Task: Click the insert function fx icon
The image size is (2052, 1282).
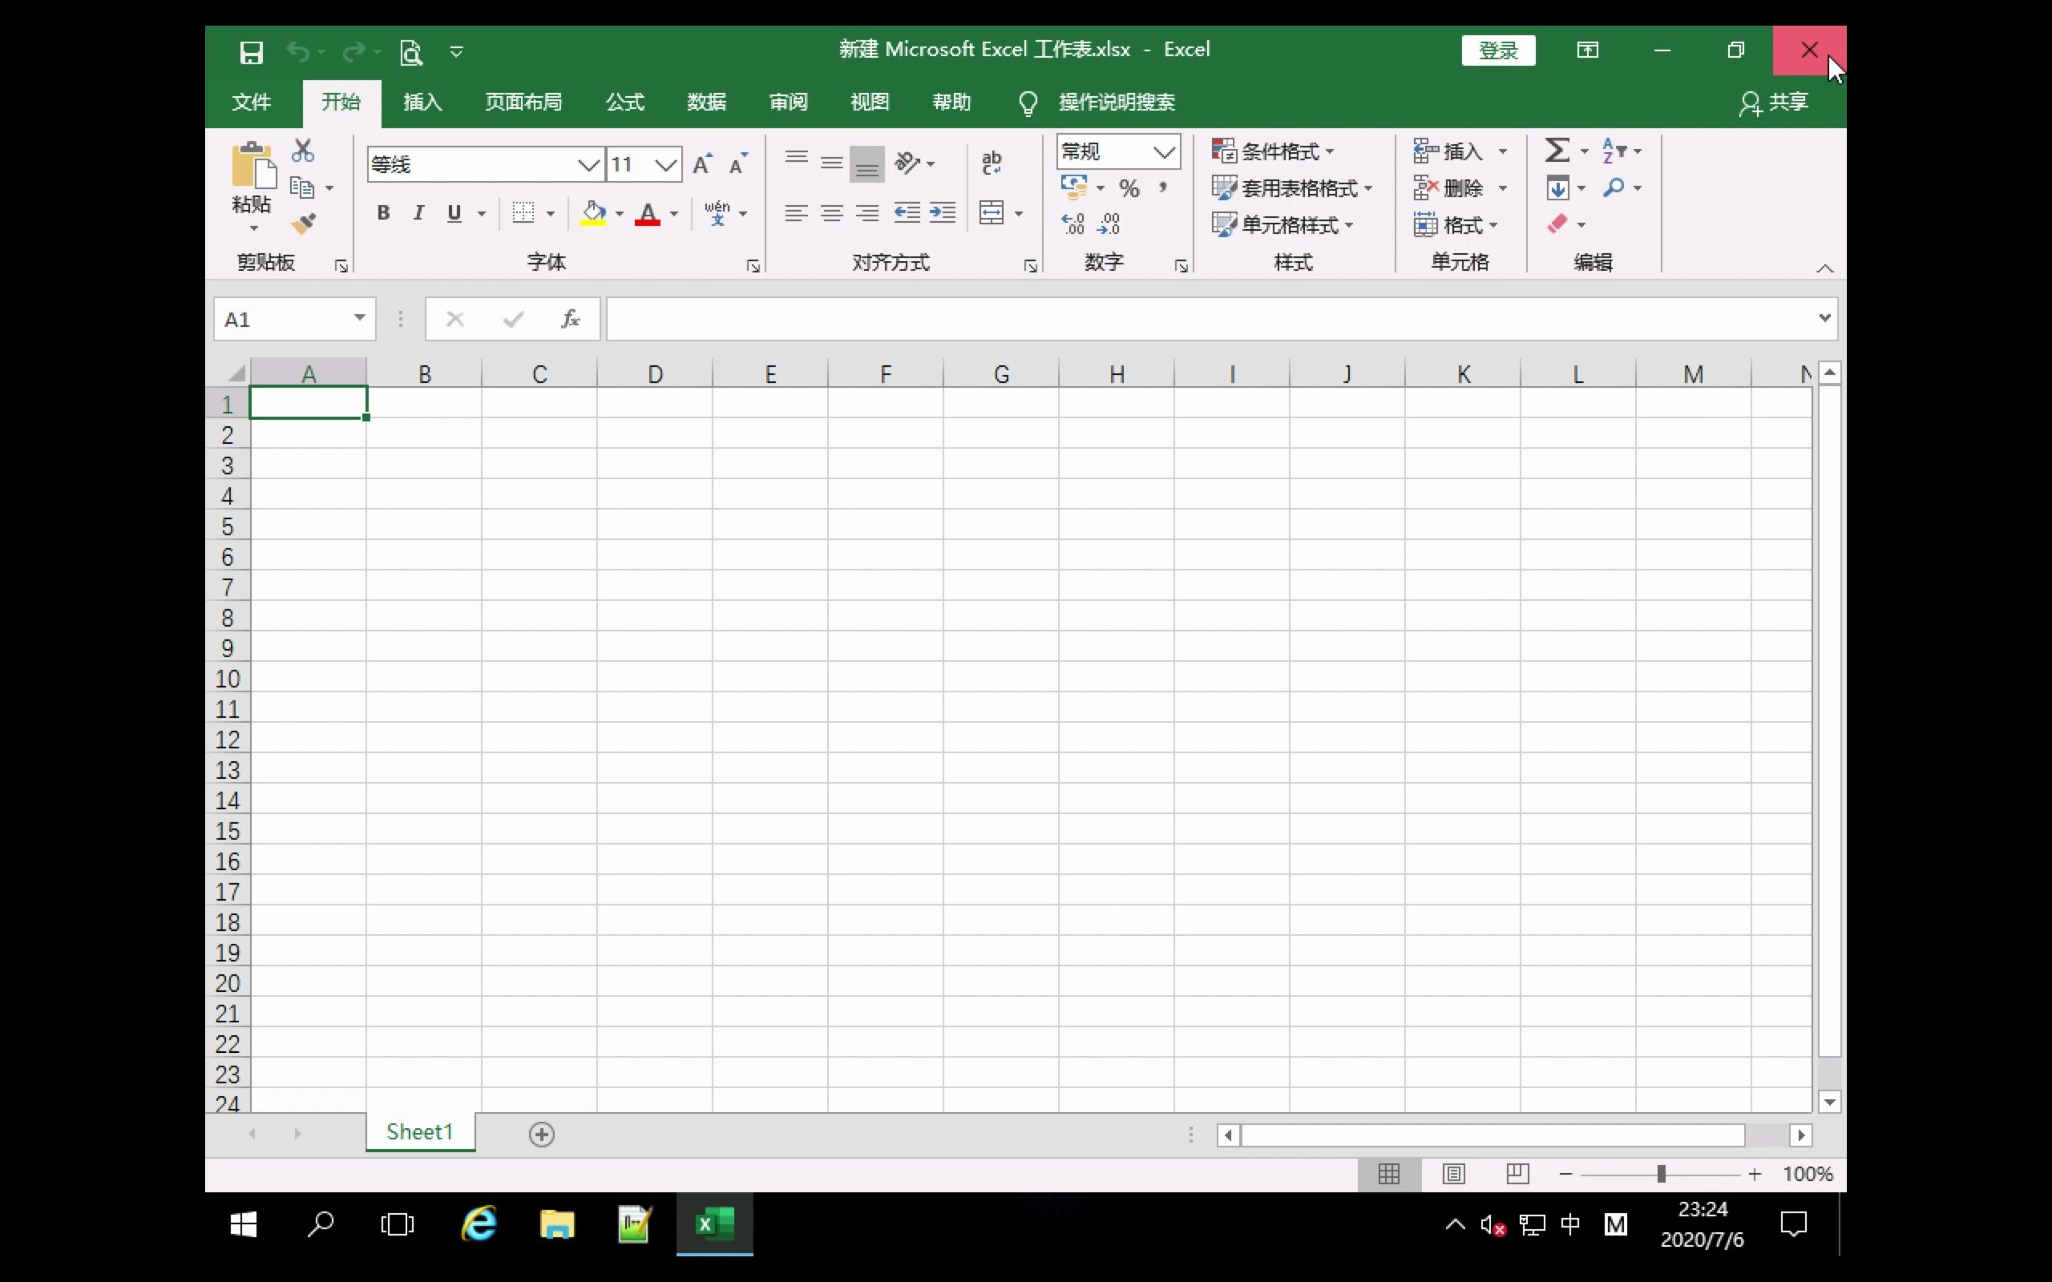Action: (571, 319)
